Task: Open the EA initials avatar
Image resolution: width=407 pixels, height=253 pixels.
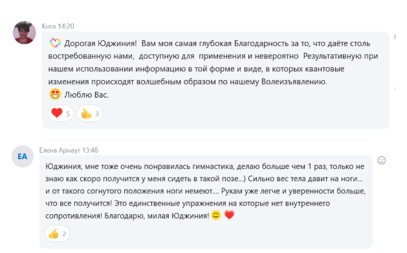Action: [23, 157]
